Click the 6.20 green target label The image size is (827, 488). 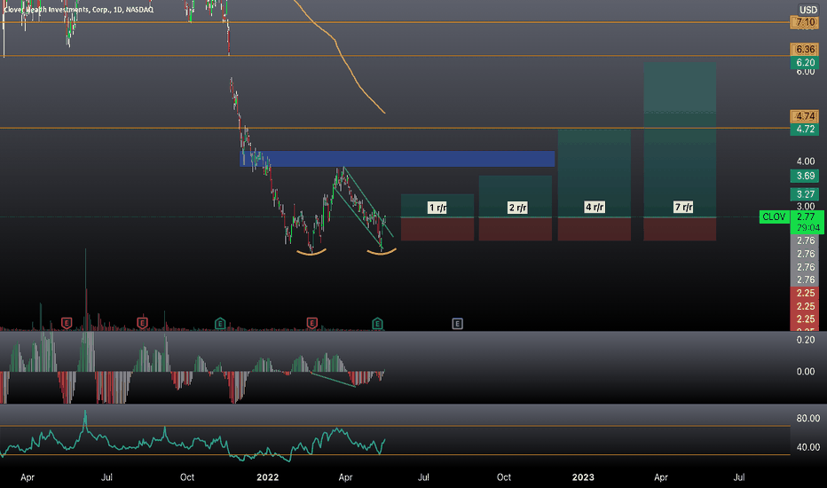tap(805, 62)
